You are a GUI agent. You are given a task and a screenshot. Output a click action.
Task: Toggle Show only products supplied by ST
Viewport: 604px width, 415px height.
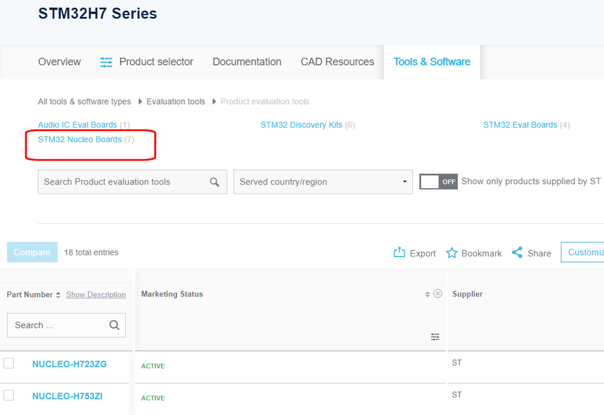coord(438,181)
